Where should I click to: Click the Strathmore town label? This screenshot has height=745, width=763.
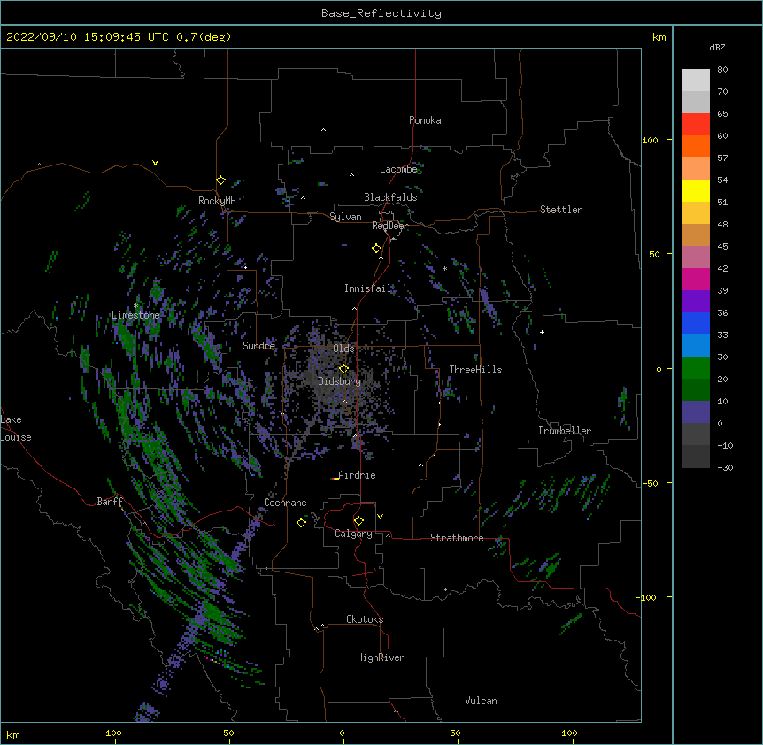(457, 538)
